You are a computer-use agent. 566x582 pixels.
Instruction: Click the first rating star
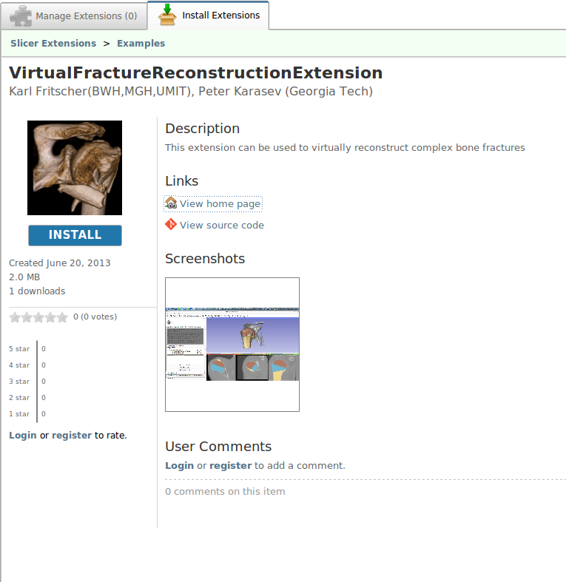pos(14,317)
